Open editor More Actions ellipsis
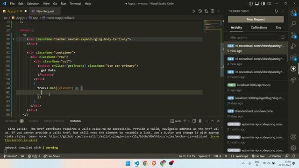299x168 pixels. 218,11
